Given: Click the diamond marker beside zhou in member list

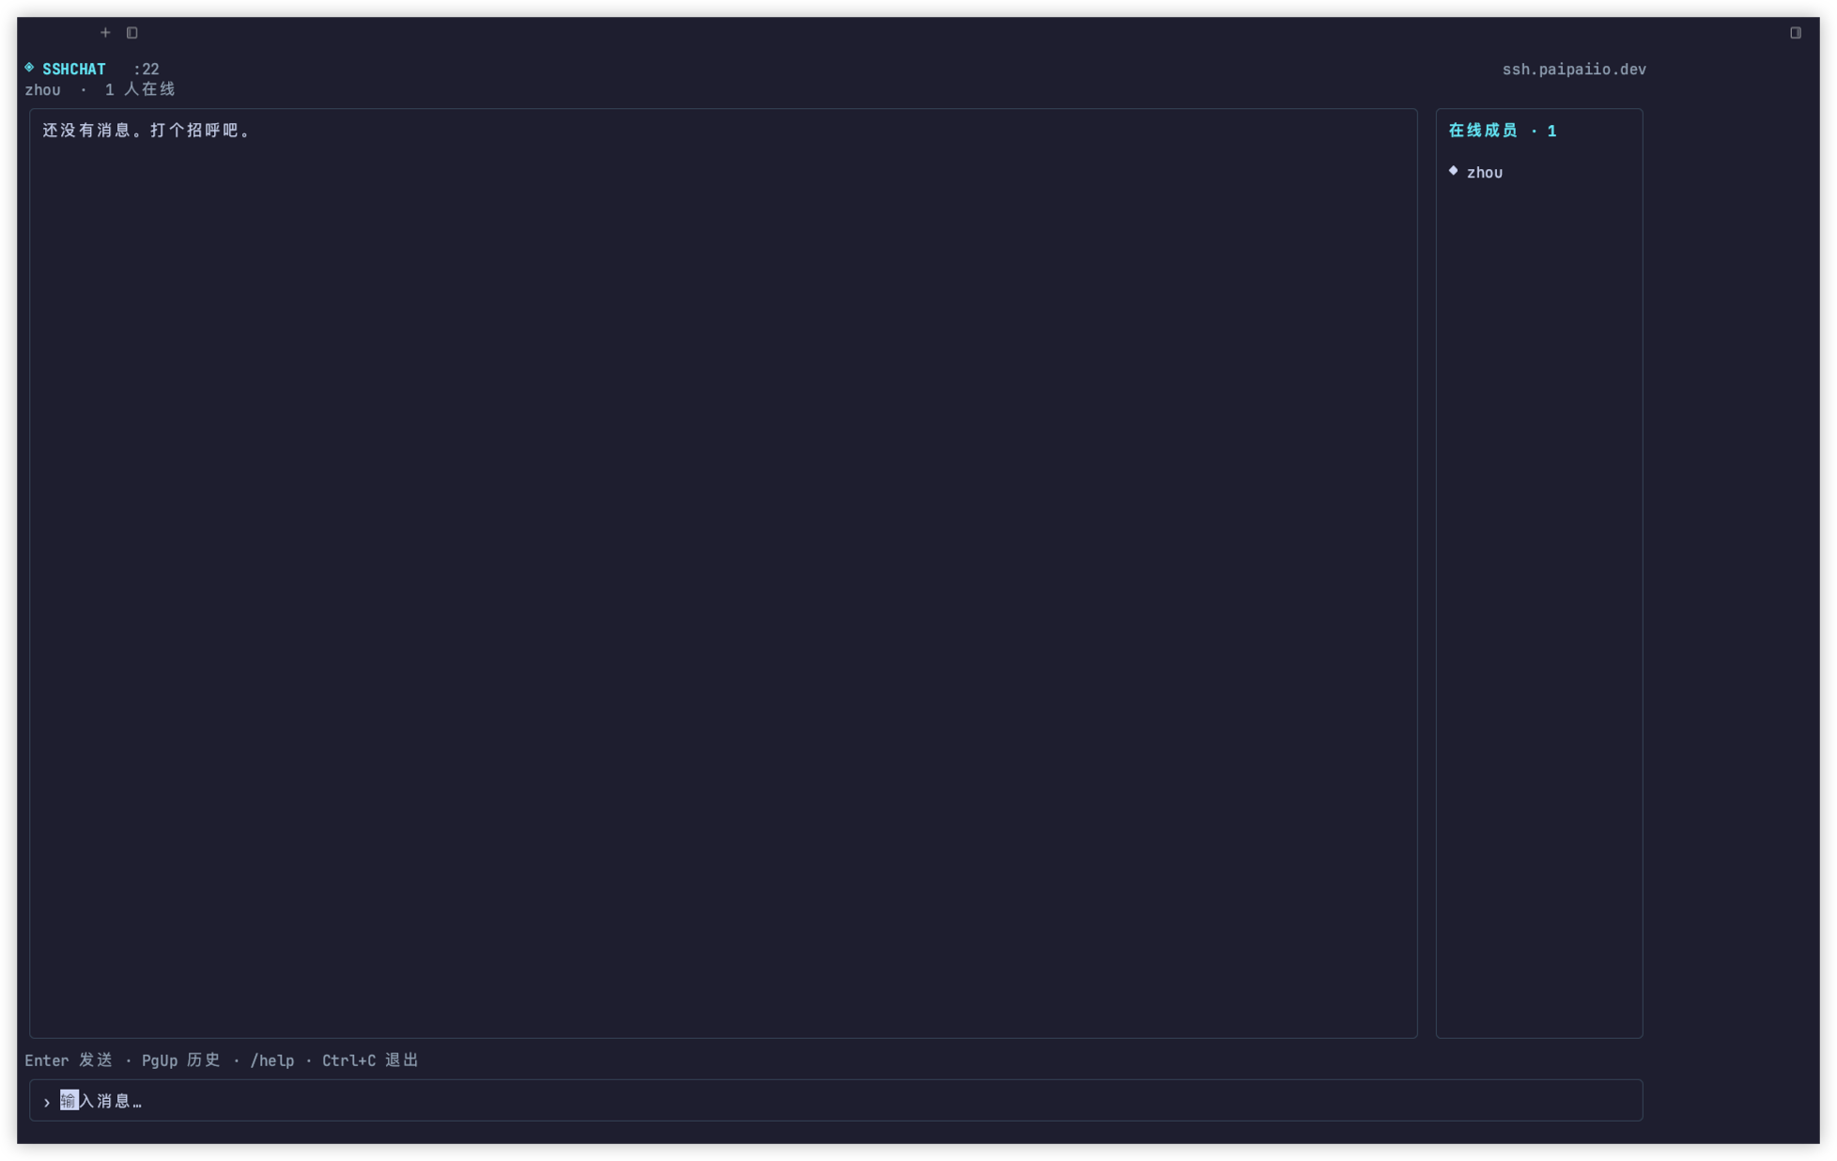Looking at the screenshot, I should (1453, 171).
